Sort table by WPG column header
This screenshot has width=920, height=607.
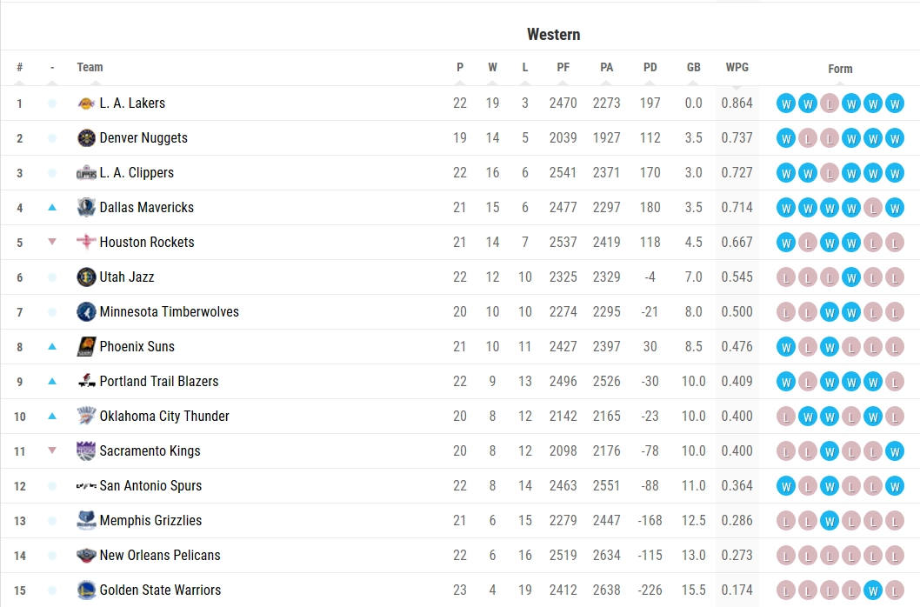click(x=737, y=68)
